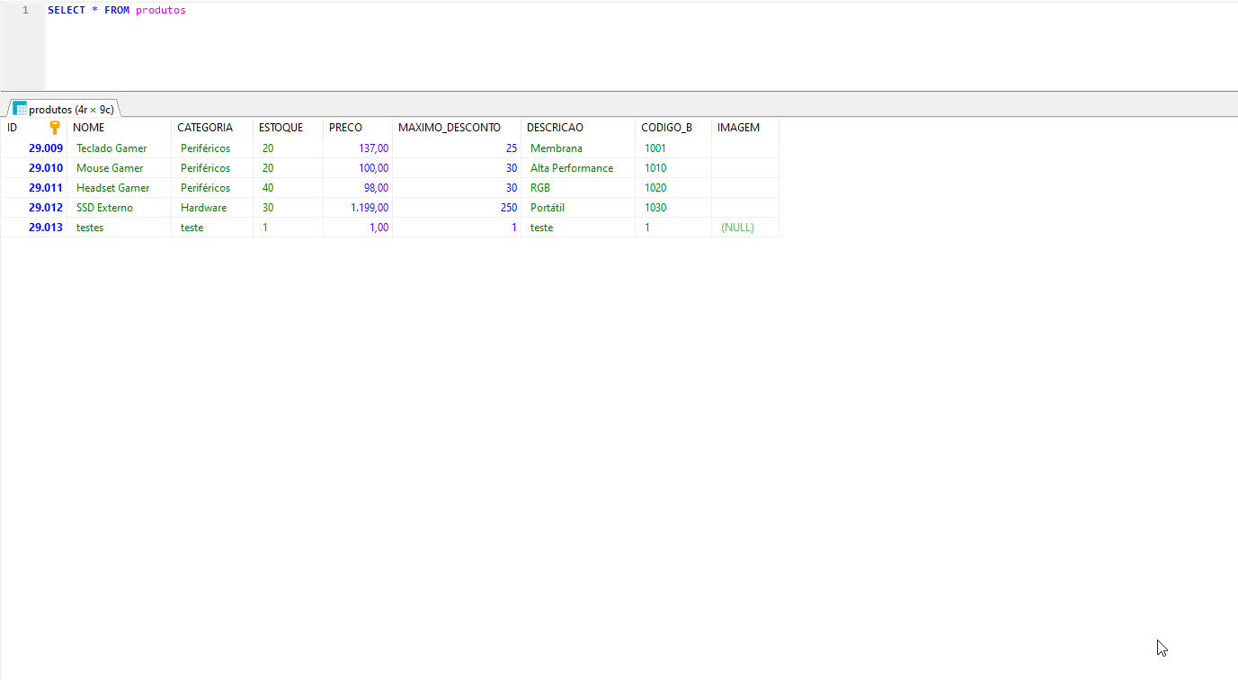This screenshot has height=680, width=1238.
Task: Select the max discount cell 25
Action: pyautogui.click(x=457, y=148)
